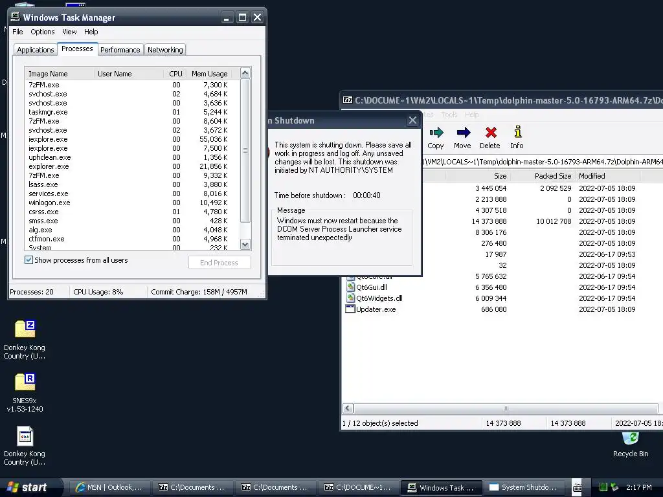This screenshot has width=663, height=497.
Task: Click the green Task Manager tray icon
Action: coord(603,487)
